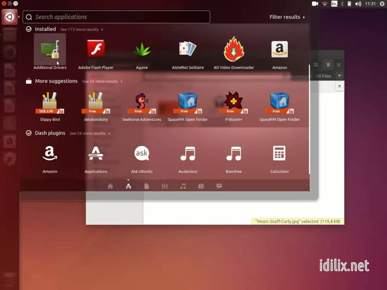The height and width of the screenshot is (290, 387).
Task: Click Amazon launcher icon in dock
Action: pos(10,141)
